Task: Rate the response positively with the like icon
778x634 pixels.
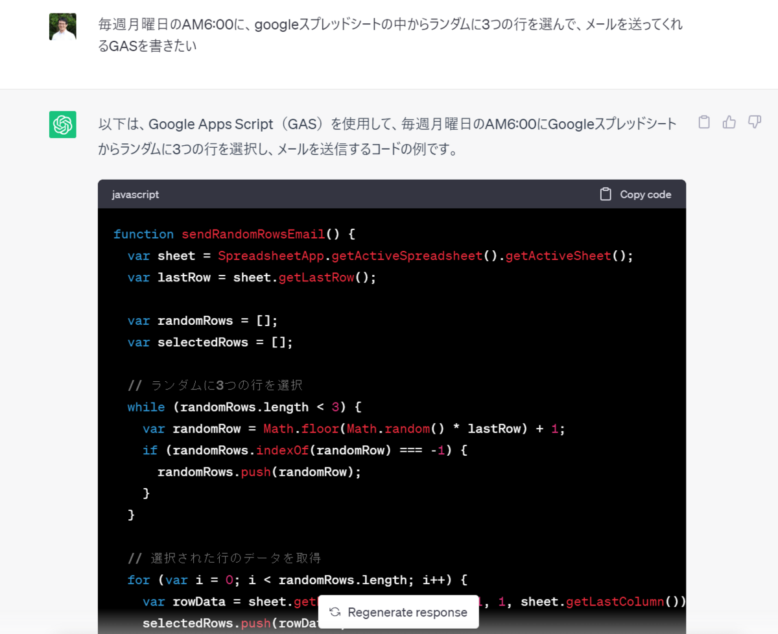Action: [729, 122]
